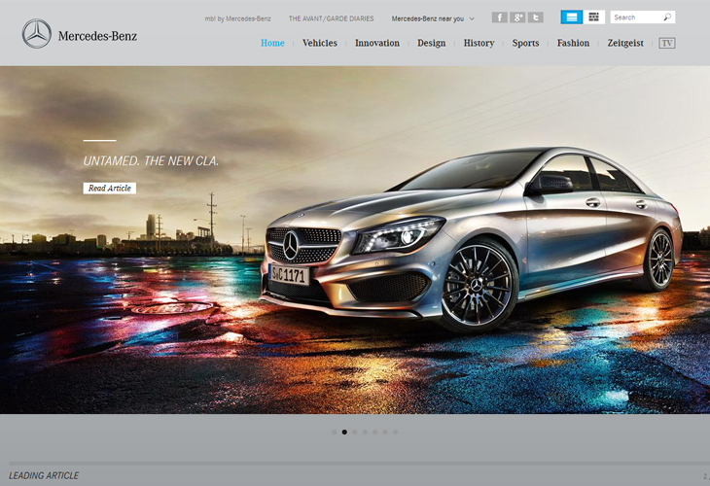
Task: Select the seventh carousel dot
Action: [395, 433]
